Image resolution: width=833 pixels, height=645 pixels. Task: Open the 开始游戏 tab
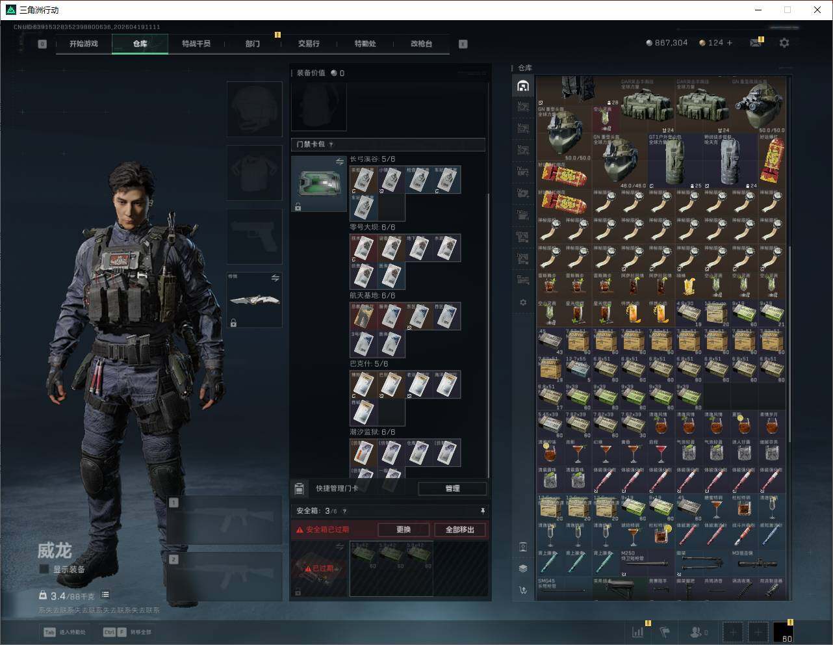coord(84,44)
